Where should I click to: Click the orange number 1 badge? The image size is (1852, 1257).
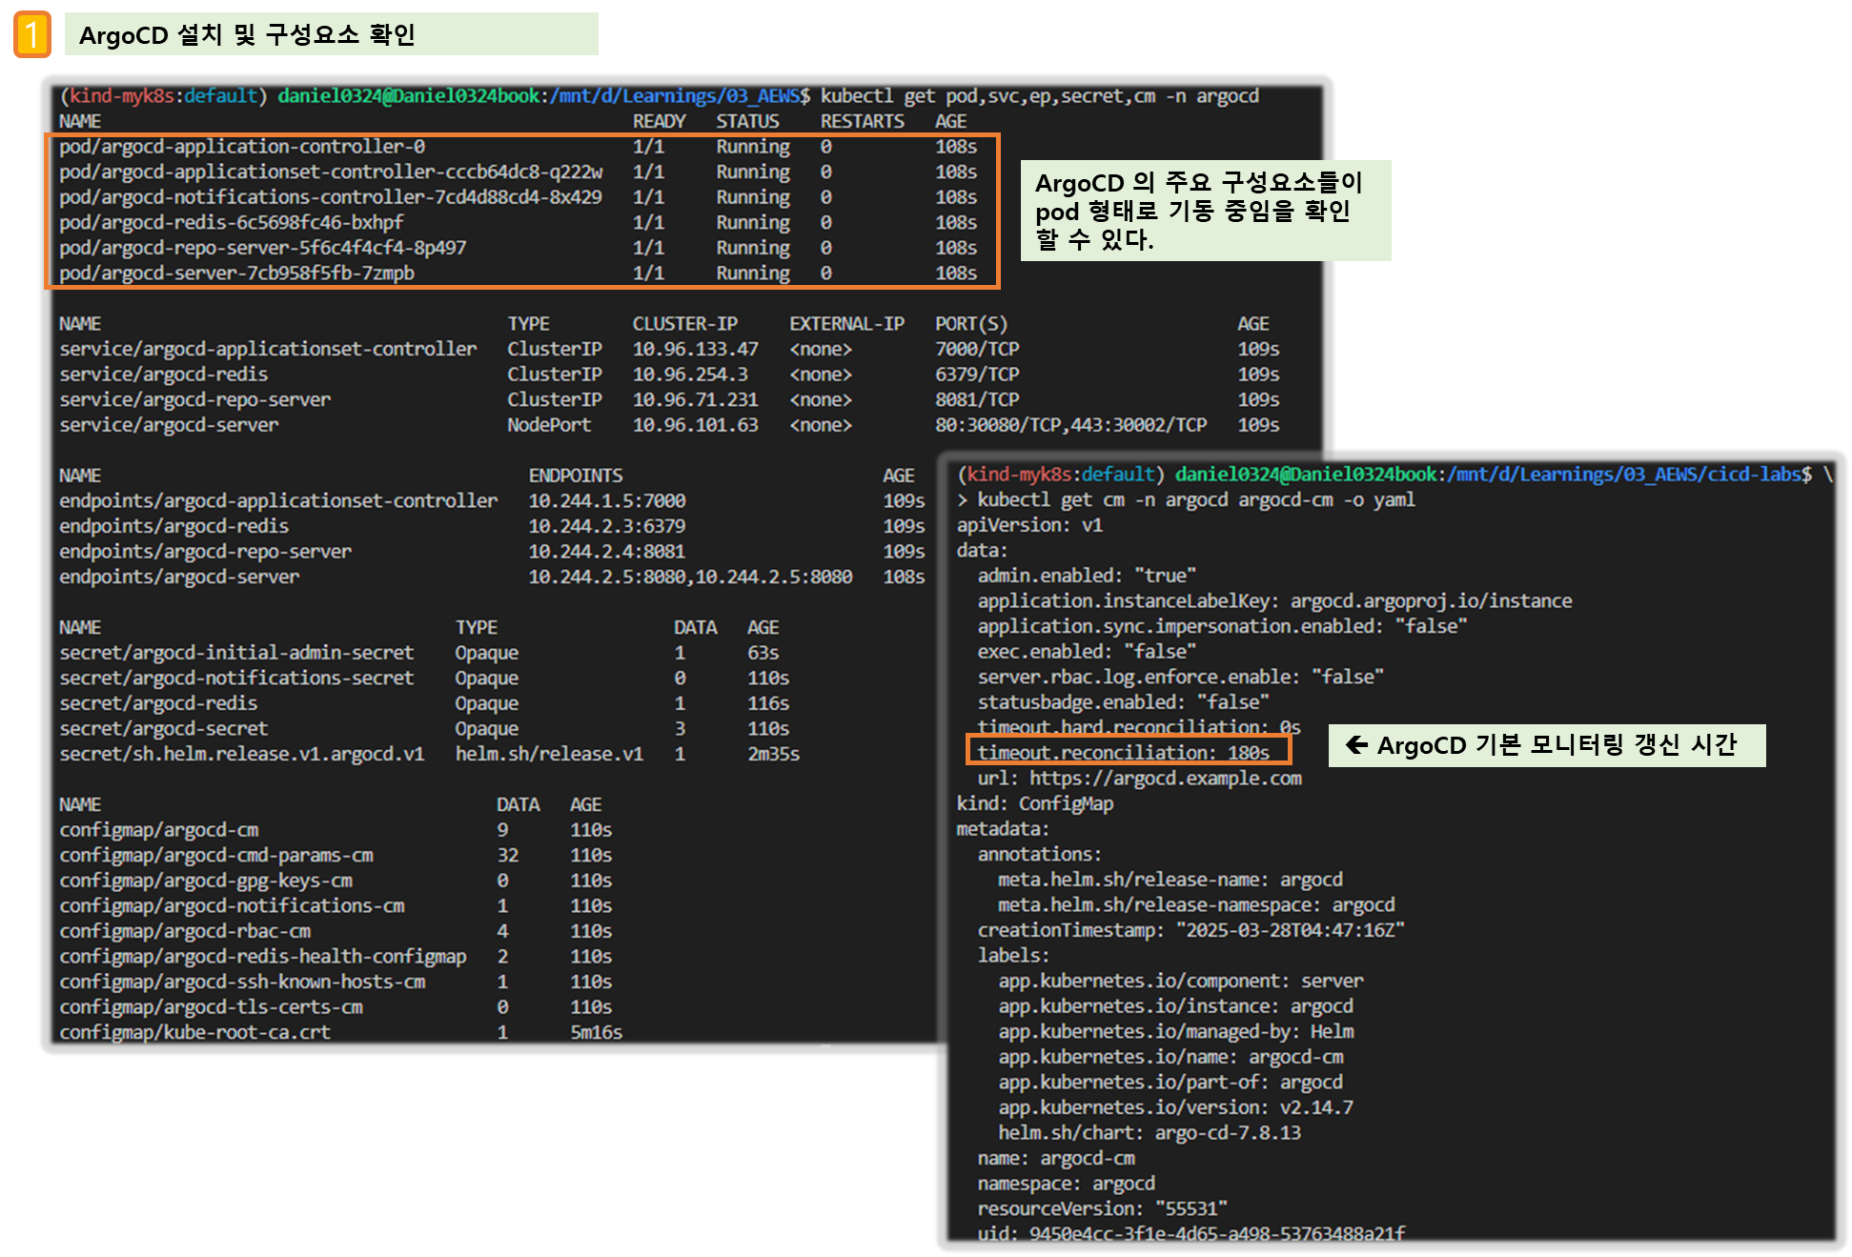[x=31, y=35]
